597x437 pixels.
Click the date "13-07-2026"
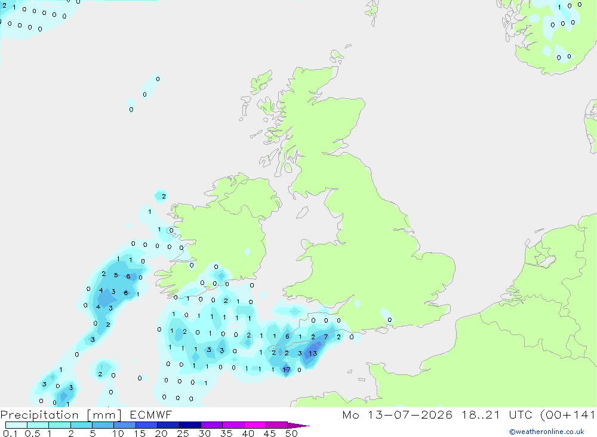coord(410,415)
